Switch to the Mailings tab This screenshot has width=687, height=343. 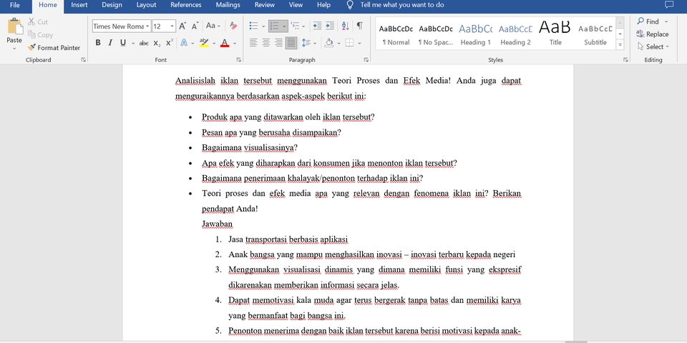click(228, 5)
